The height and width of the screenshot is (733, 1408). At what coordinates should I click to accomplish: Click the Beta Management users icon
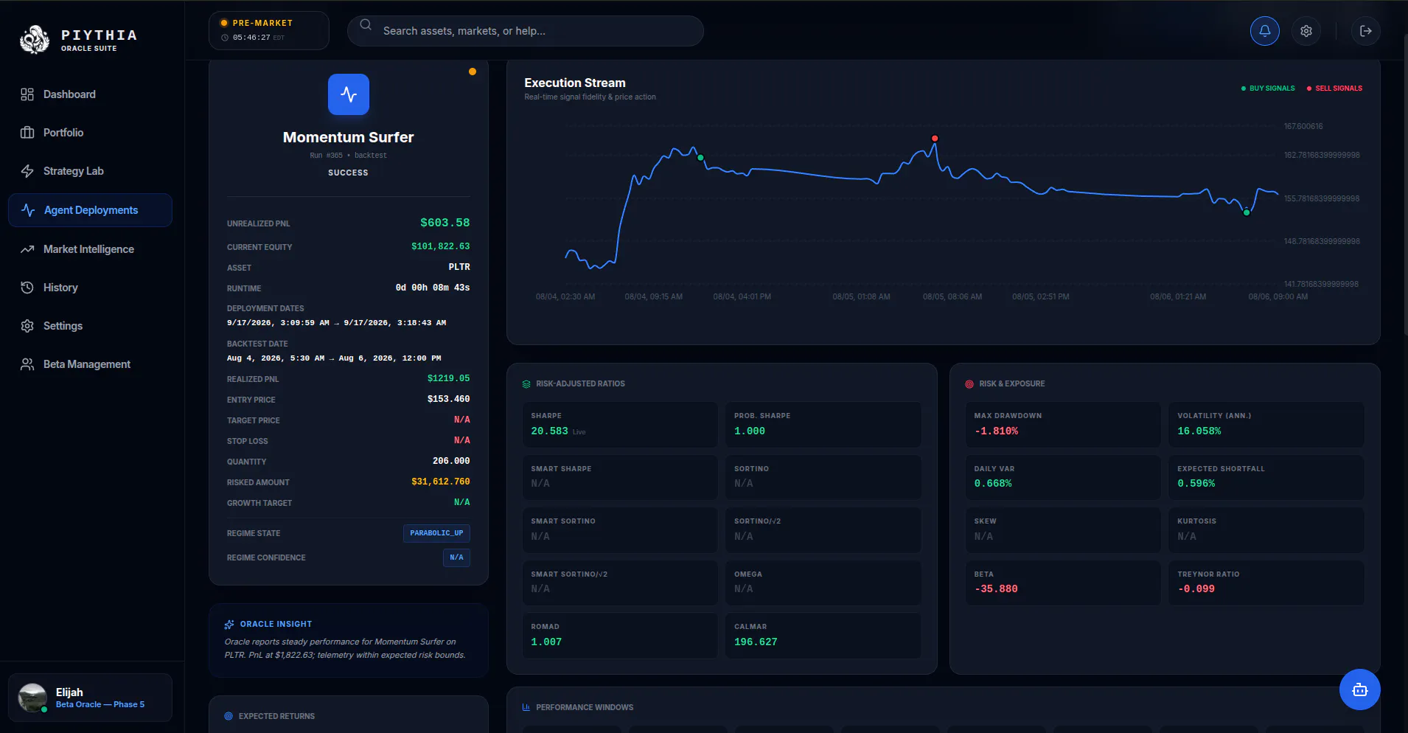point(27,364)
